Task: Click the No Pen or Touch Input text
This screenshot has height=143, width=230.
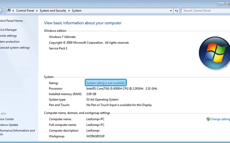Action: coord(119,105)
